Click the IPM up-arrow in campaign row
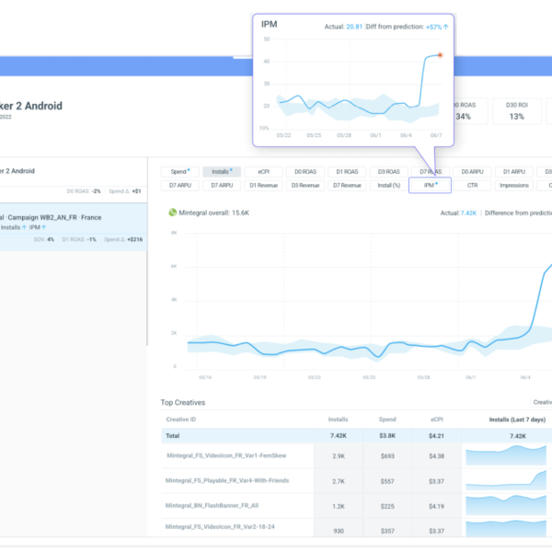The width and height of the screenshot is (552, 552). pos(43,227)
